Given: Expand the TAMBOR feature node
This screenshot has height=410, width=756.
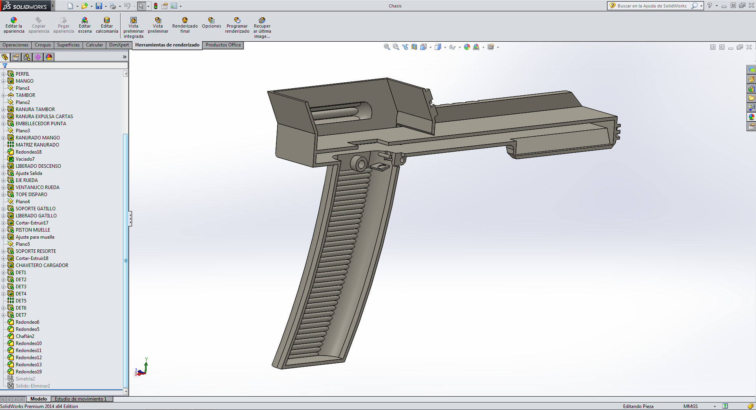Looking at the screenshot, I should click(4, 95).
